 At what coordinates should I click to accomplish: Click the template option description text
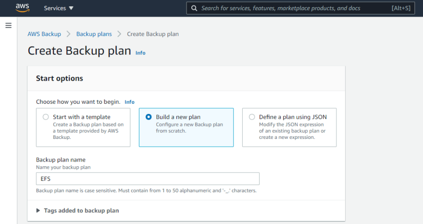pyautogui.click(x=88, y=131)
